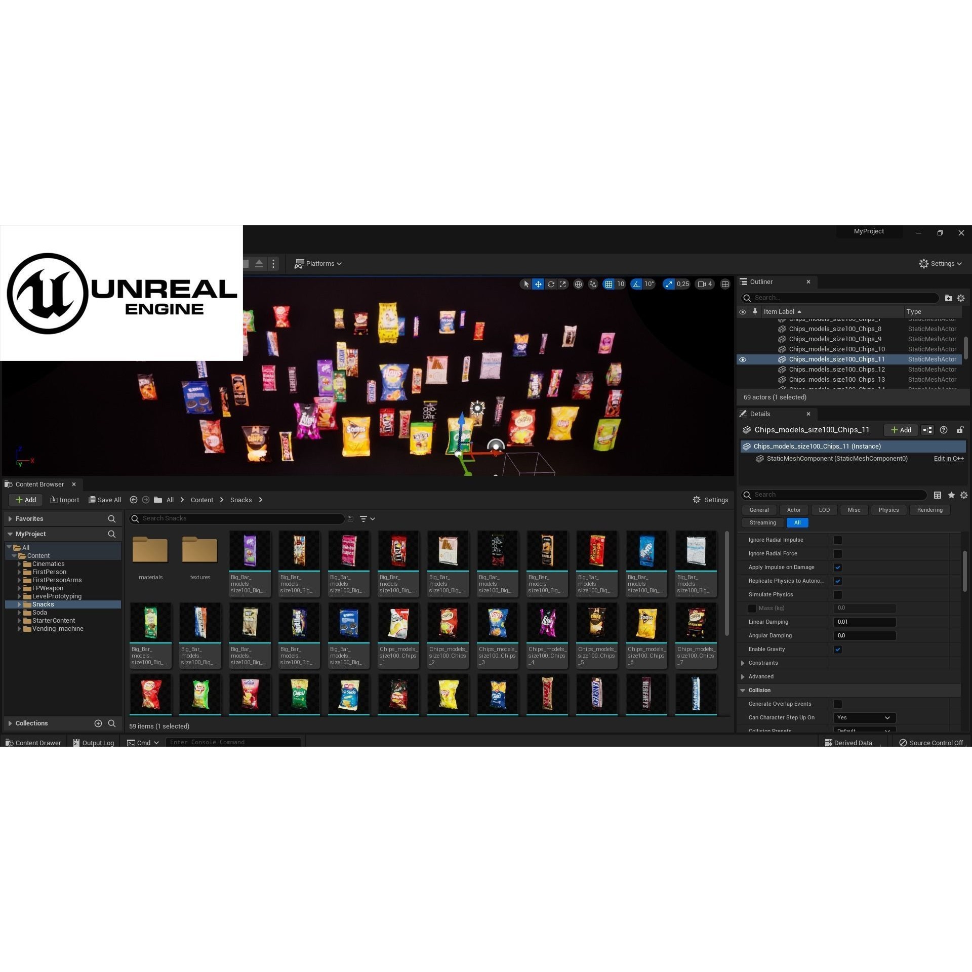This screenshot has width=972, height=972.
Task: Go back in Content Browser history
Action: point(134,500)
